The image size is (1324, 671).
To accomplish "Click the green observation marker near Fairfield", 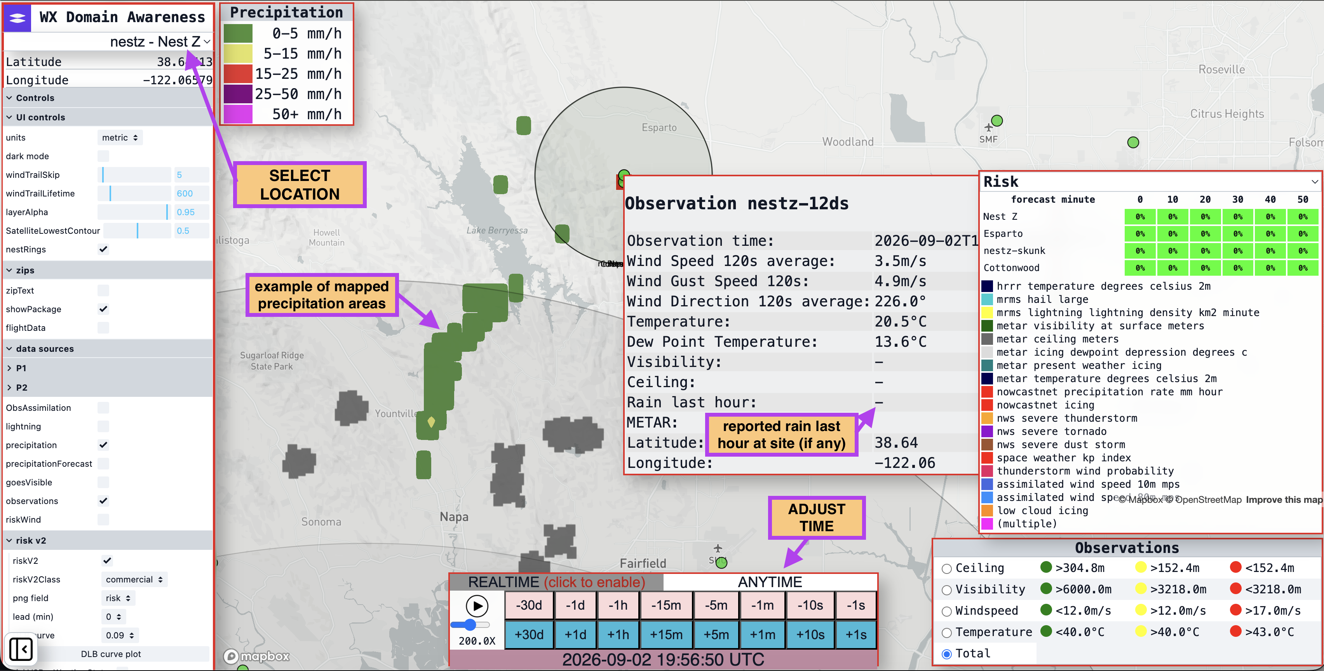I will point(721,563).
